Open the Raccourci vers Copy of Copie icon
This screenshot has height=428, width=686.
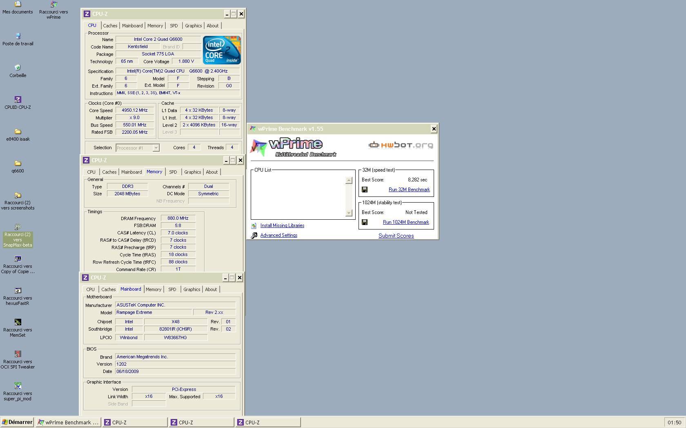18,259
